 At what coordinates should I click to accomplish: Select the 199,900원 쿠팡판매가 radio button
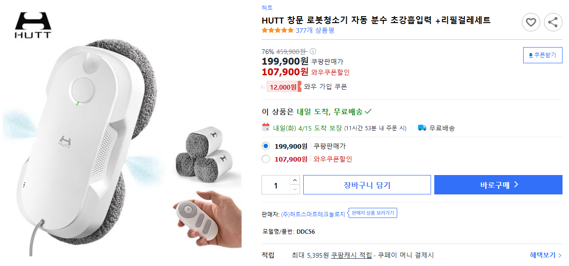coord(265,145)
